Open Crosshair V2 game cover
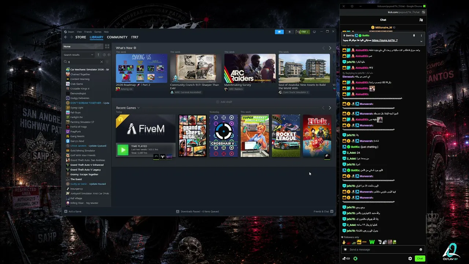The image size is (469, 264). point(224,136)
